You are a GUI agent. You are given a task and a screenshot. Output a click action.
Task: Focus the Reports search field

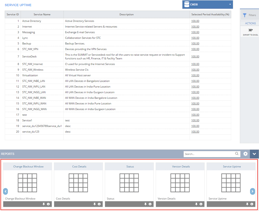point(209,154)
